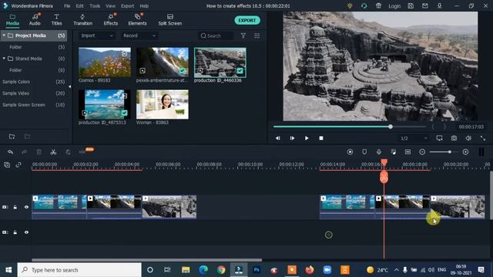
Task: Open the Import dropdown
Action: coord(97,36)
